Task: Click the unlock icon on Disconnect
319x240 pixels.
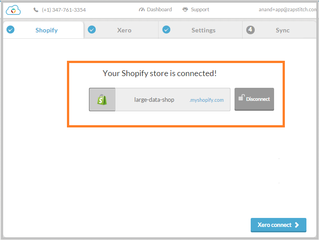Action: click(x=241, y=97)
